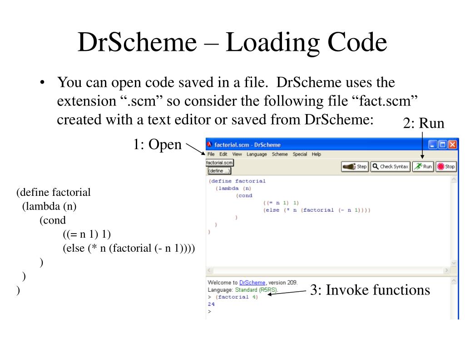This screenshot has height=349, width=465.
Task: Open the (define ...) definitions dropdown
Action: click(219, 171)
